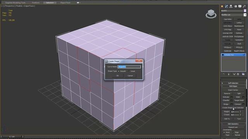This screenshot has height=139, width=248.
Task: Open Bridge settings box
Action: [232, 104]
